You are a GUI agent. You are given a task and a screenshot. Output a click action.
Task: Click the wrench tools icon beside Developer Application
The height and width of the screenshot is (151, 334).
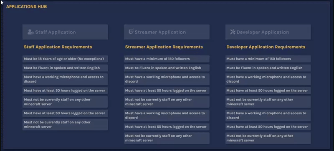point(233,32)
